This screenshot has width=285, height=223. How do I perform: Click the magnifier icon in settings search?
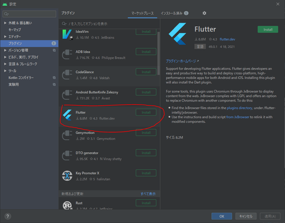click(x=6, y=14)
